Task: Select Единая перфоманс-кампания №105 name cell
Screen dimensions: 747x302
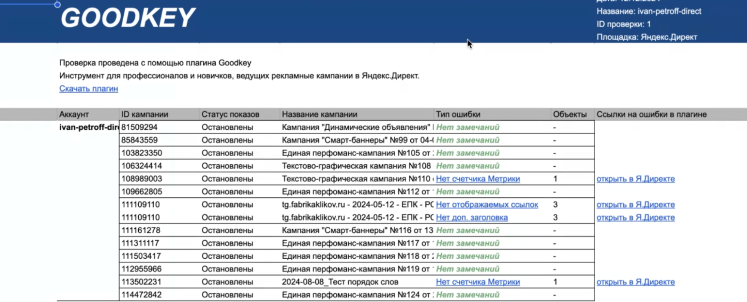Action: (358, 153)
